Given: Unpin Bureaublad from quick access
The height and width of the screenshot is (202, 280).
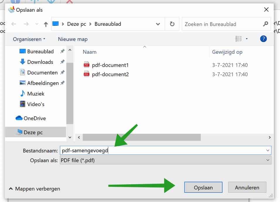Looking at the screenshot, I should tap(62, 51).
